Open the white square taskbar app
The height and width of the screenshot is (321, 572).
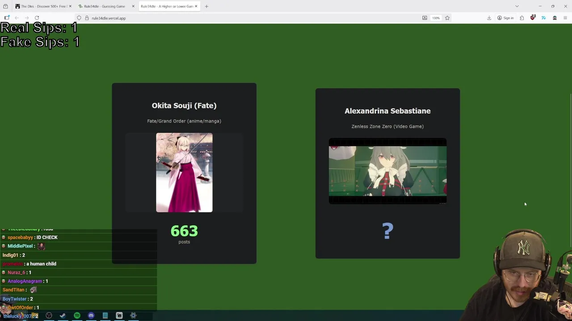(x=119, y=316)
